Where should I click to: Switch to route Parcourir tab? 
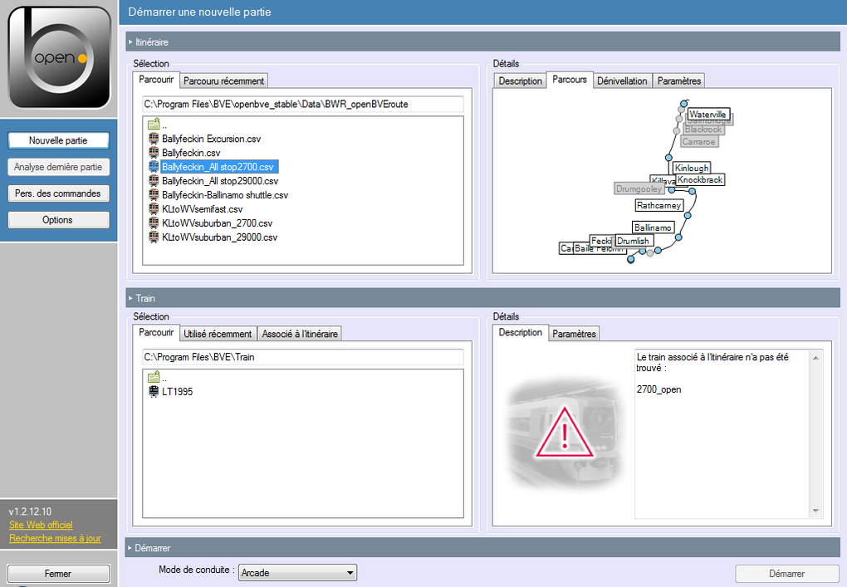click(x=156, y=80)
